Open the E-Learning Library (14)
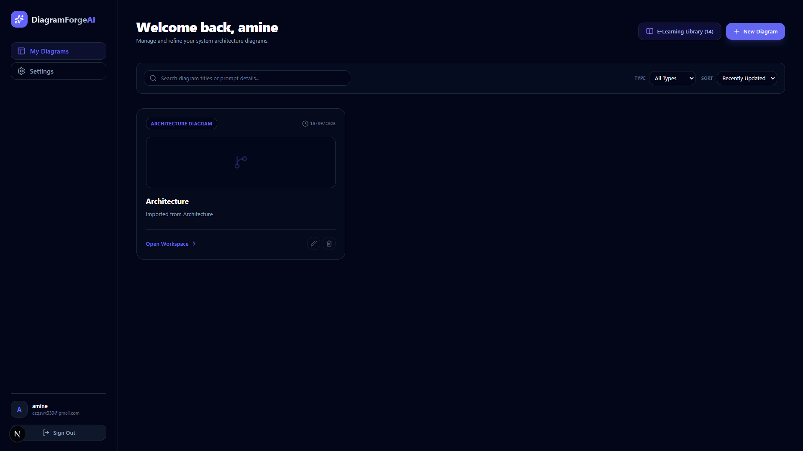The image size is (803, 451). pos(680,31)
